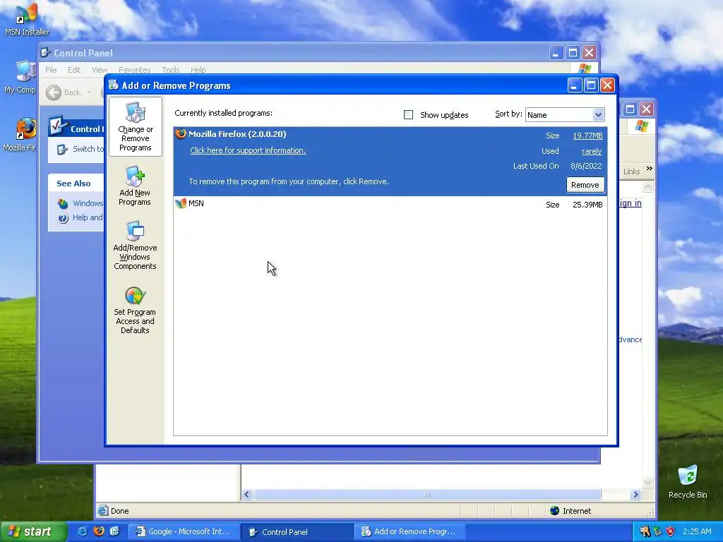Launch Internet Explorer from Quick Launch
The width and height of the screenshot is (723, 542).
pos(82,531)
